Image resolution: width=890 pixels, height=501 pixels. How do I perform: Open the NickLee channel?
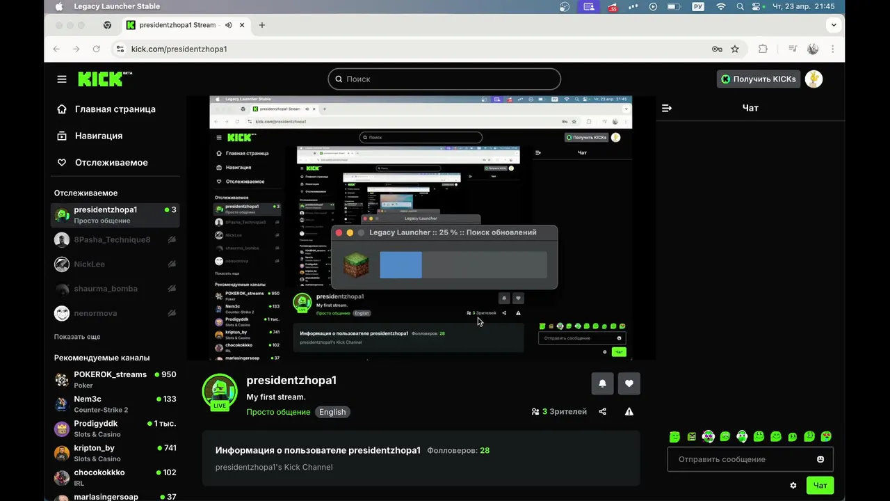[115, 264]
